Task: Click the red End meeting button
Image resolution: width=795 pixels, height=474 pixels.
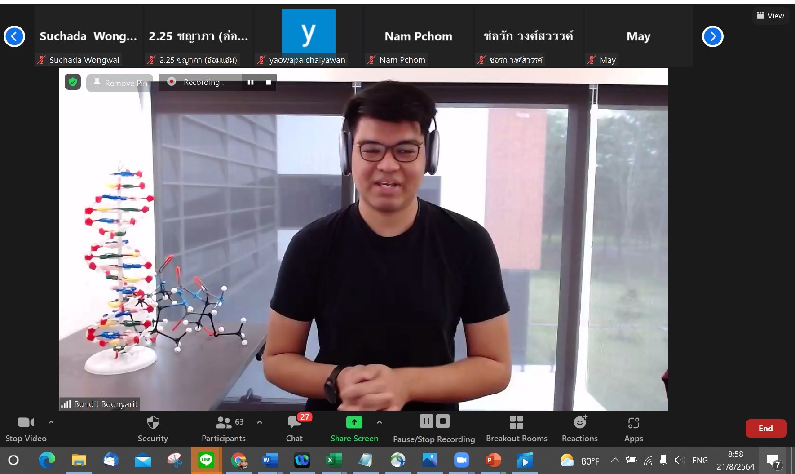Action: tap(766, 428)
